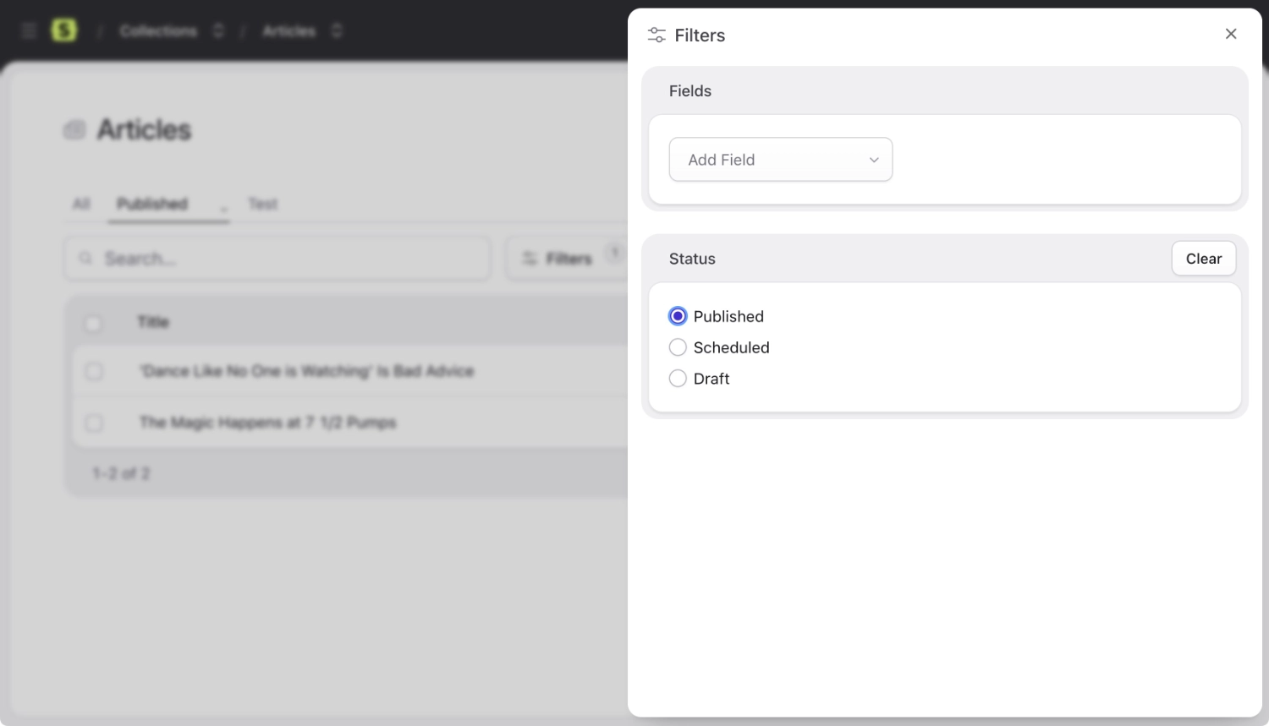Click the swap icon next to Collections breadcrumb
This screenshot has width=1269, height=726.
217,30
